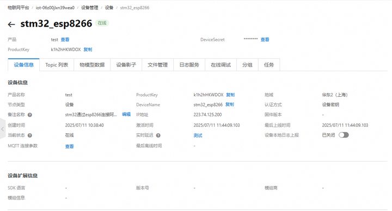392x211 pixels.
Task: Open the 设备影子 tab
Action: pos(126,65)
